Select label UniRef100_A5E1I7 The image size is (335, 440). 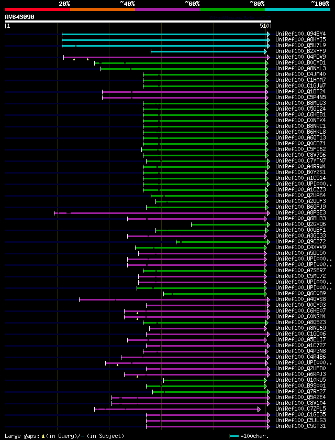pyautogui.click(x=300, y=340)
